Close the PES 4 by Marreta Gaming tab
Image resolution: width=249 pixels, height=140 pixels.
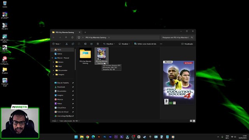(79, 32)
